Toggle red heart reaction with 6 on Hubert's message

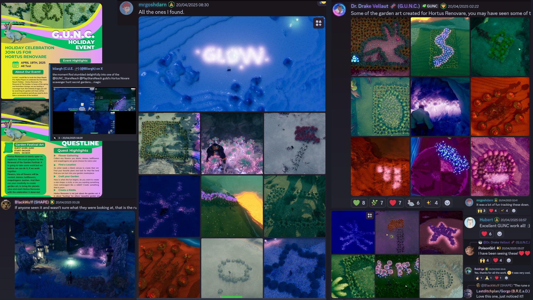coord(487,234)
